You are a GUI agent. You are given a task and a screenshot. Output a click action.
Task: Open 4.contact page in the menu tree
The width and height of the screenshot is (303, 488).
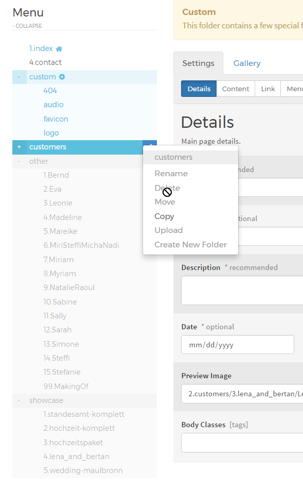tap(45, 62)
